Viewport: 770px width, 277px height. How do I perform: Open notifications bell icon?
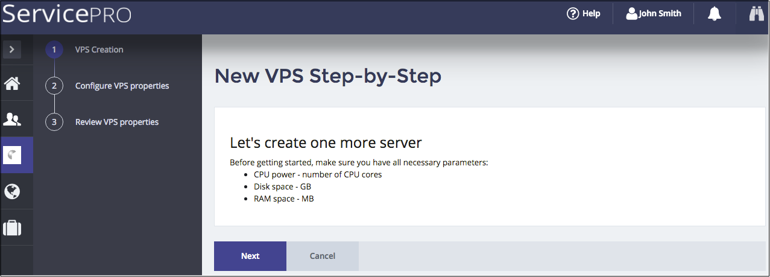pyautogui.click(x=715, y=14)
